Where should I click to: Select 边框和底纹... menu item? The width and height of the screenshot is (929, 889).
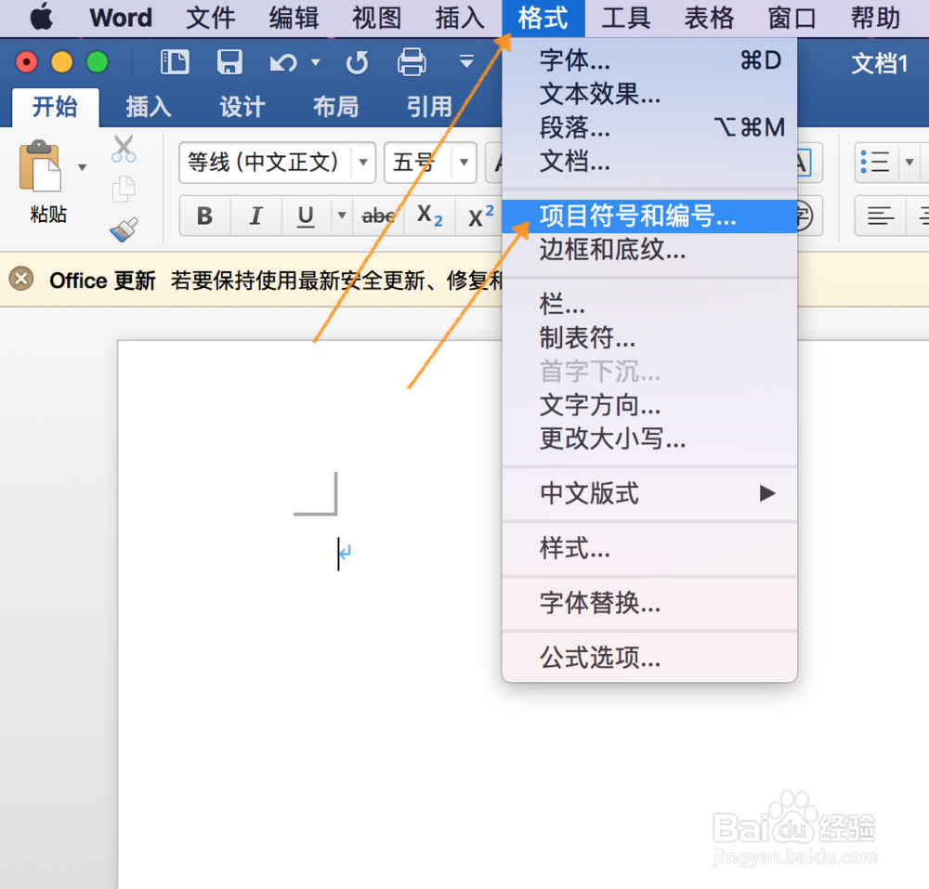pyautogui.click(x=649, y=249)
